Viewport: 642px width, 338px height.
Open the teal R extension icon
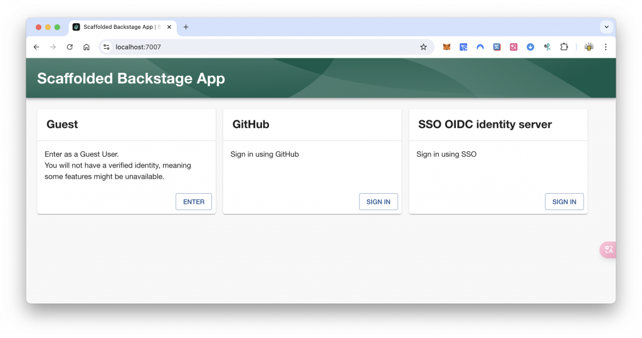[x=547, y=47]
